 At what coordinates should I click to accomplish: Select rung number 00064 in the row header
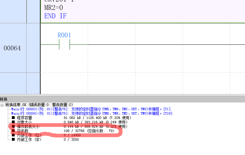pyautogui.click(x=13, y=48)
